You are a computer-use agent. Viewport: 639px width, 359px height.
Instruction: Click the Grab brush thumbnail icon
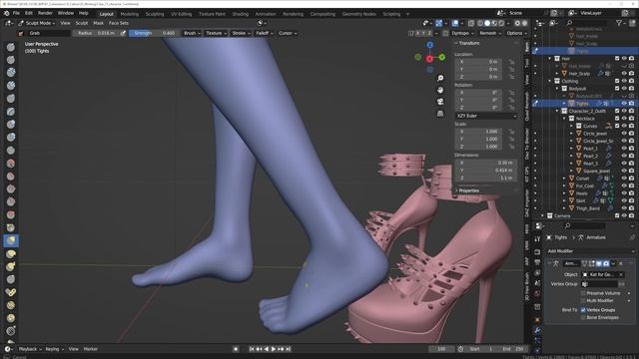[x=21, y=33]
